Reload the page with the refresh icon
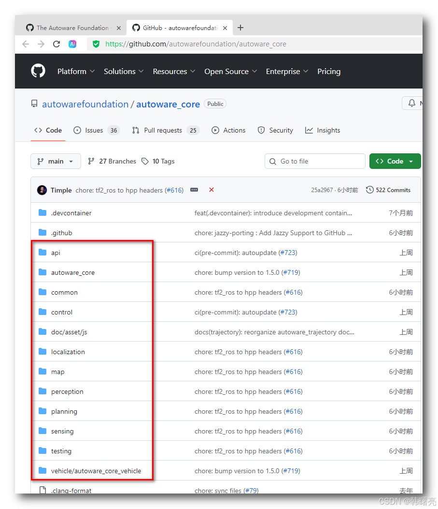 pos(57,44)
